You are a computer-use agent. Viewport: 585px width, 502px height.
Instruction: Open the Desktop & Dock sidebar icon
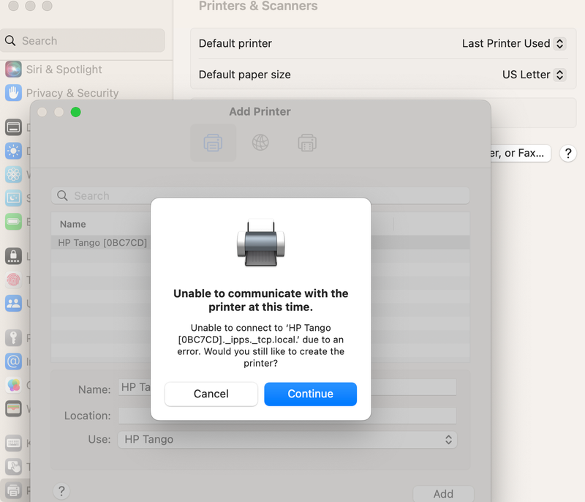click(13, 127)
